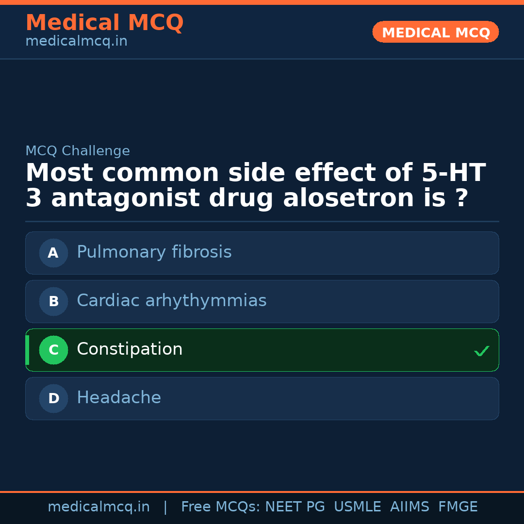The width and height of the screenshot is (524, 524).
Task: Click the alosetron question text
Action: 255,186
